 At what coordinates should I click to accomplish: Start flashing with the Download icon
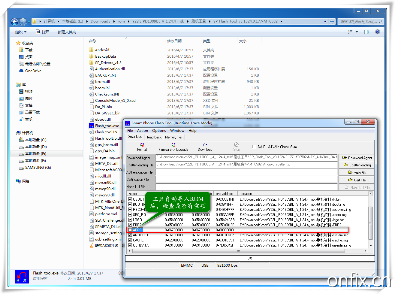point(205,145)
